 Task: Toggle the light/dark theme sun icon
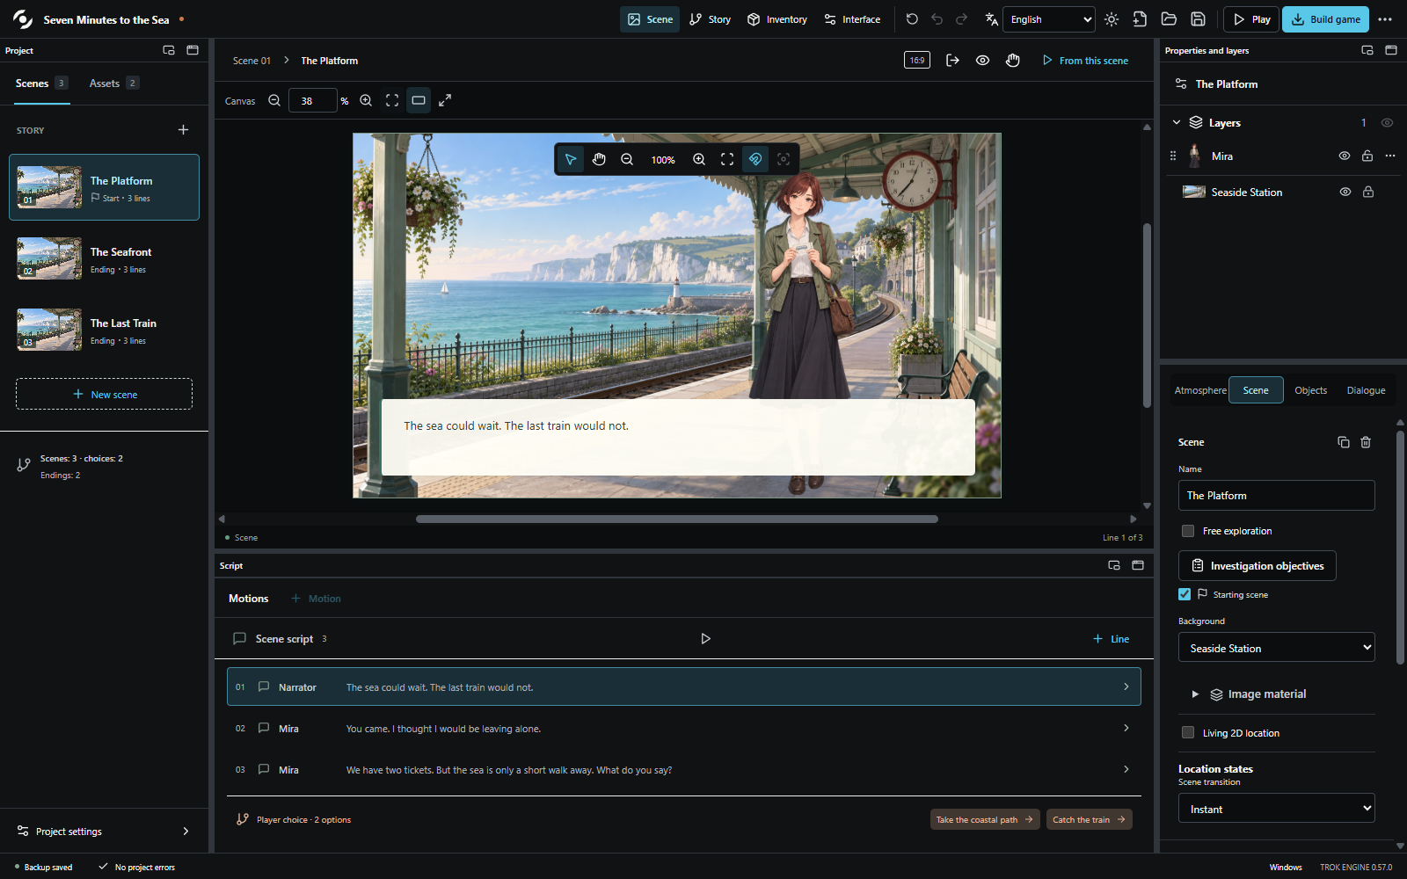1112,19
